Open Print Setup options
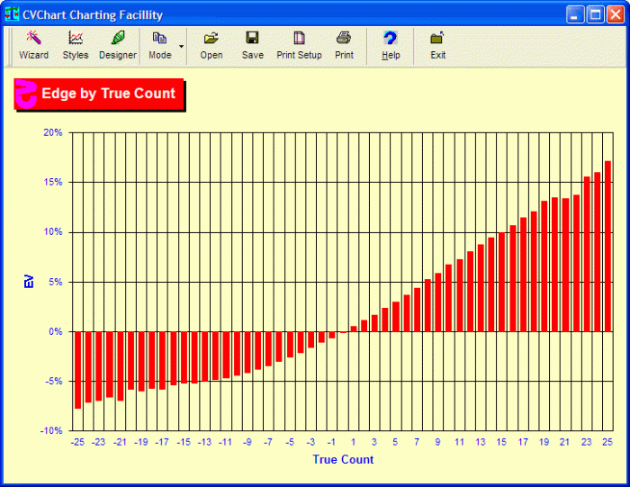 point(299,44)
